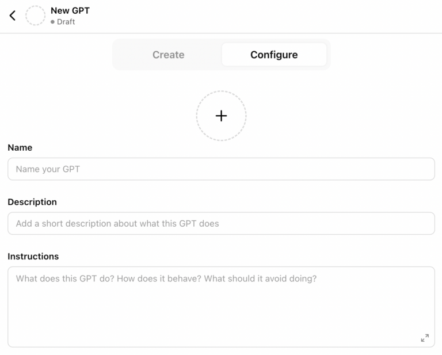Image resolution: width=442 pixels, height=355 pixels.
Task: Click the Draft status label
Action: tap(66, 22)
